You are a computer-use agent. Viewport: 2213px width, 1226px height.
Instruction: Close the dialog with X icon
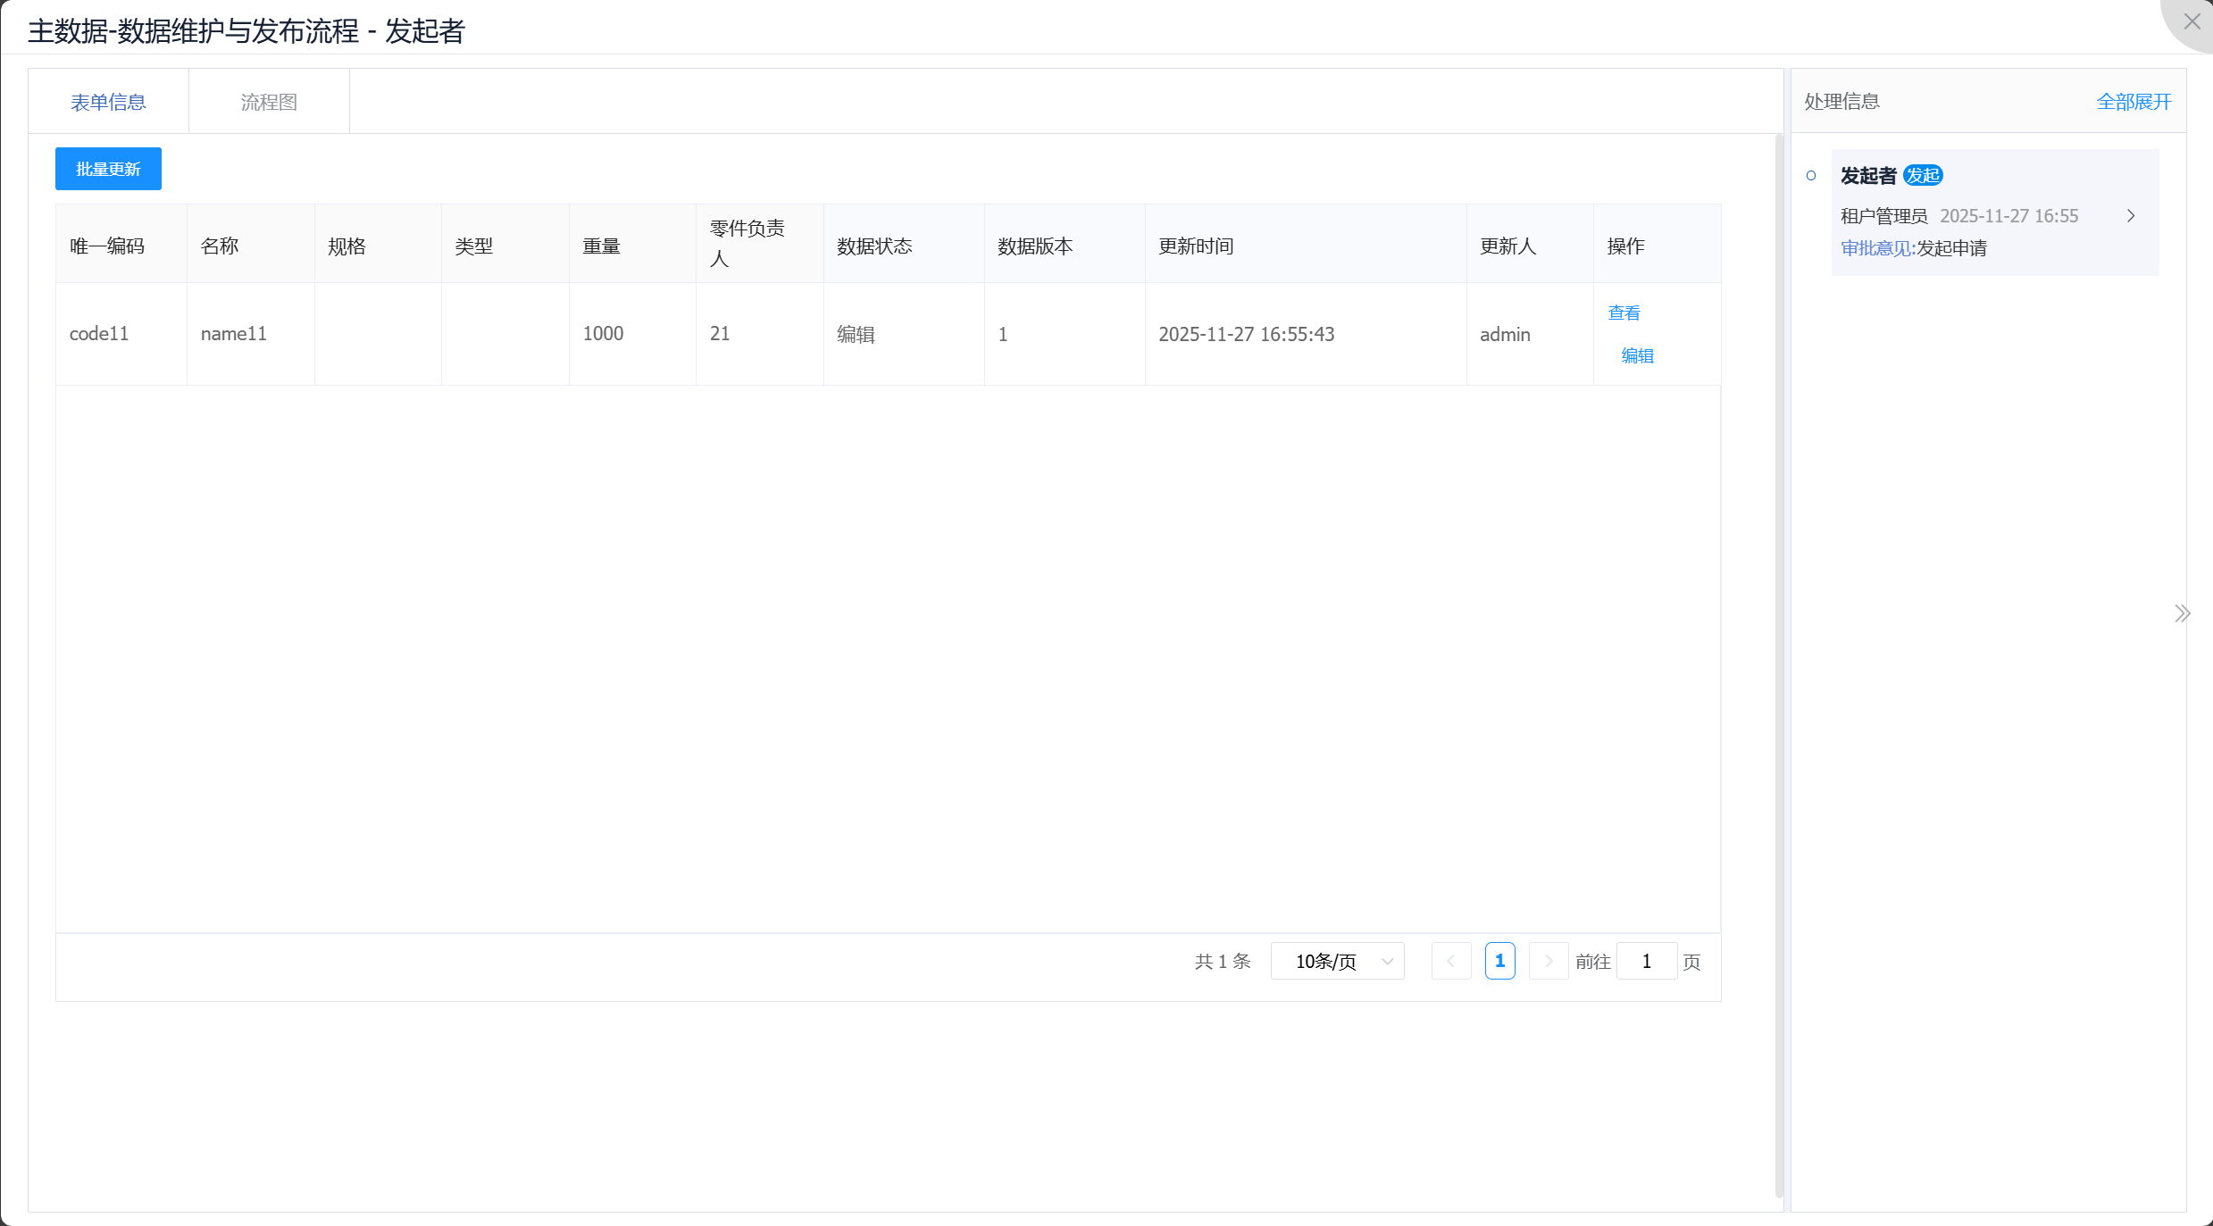coord(2192,21)
